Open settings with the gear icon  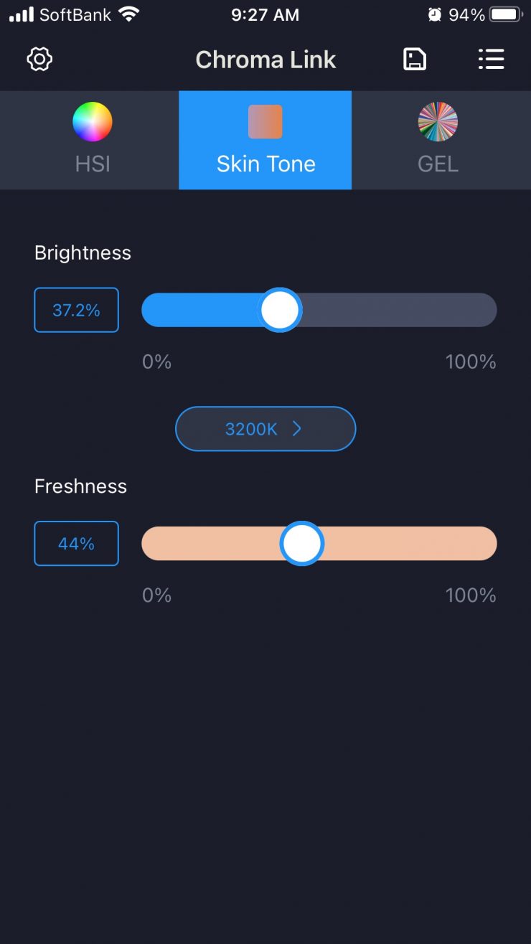(39, 59)
